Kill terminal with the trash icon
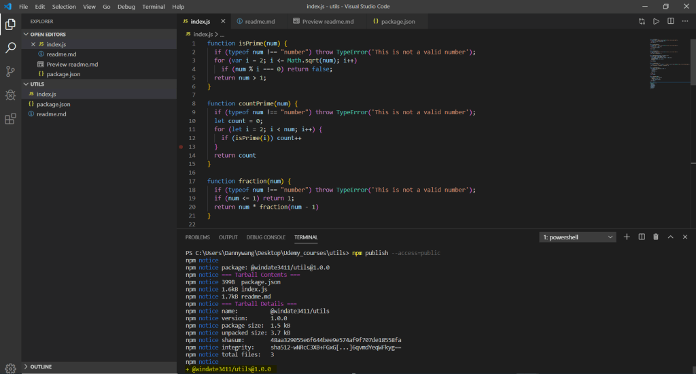The width and height of the screenshot is (696, 374). pos(656,237)
